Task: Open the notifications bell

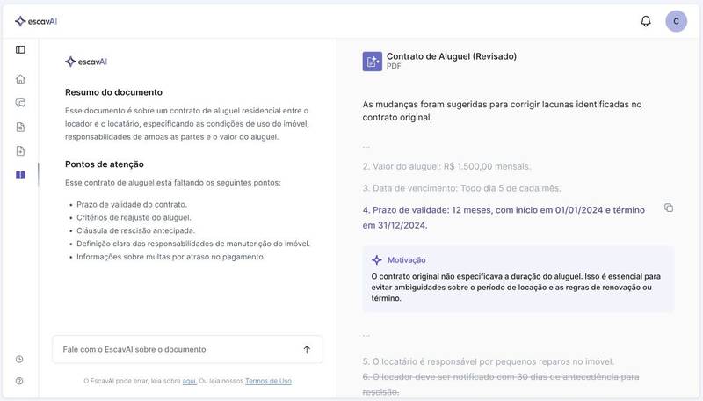Action: 646,21
